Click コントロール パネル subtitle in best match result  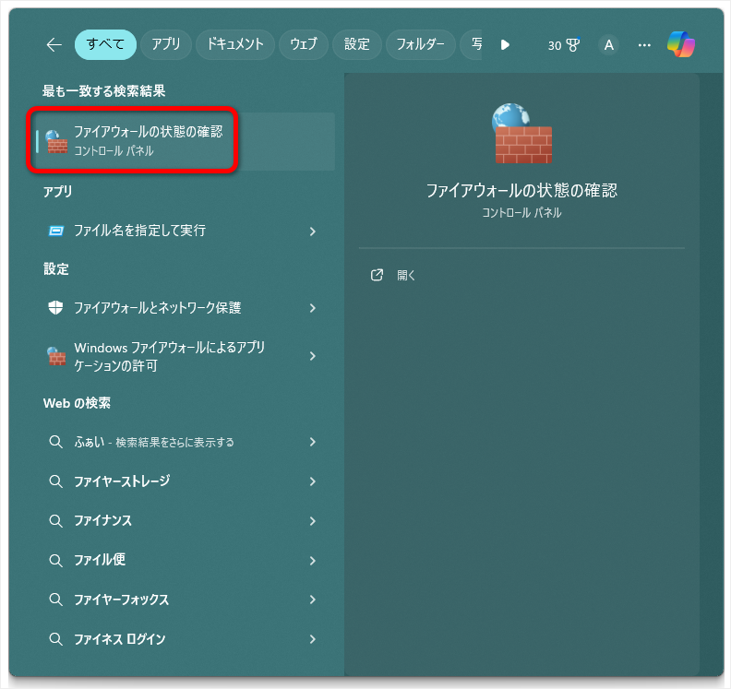click(x=114, y=151)
